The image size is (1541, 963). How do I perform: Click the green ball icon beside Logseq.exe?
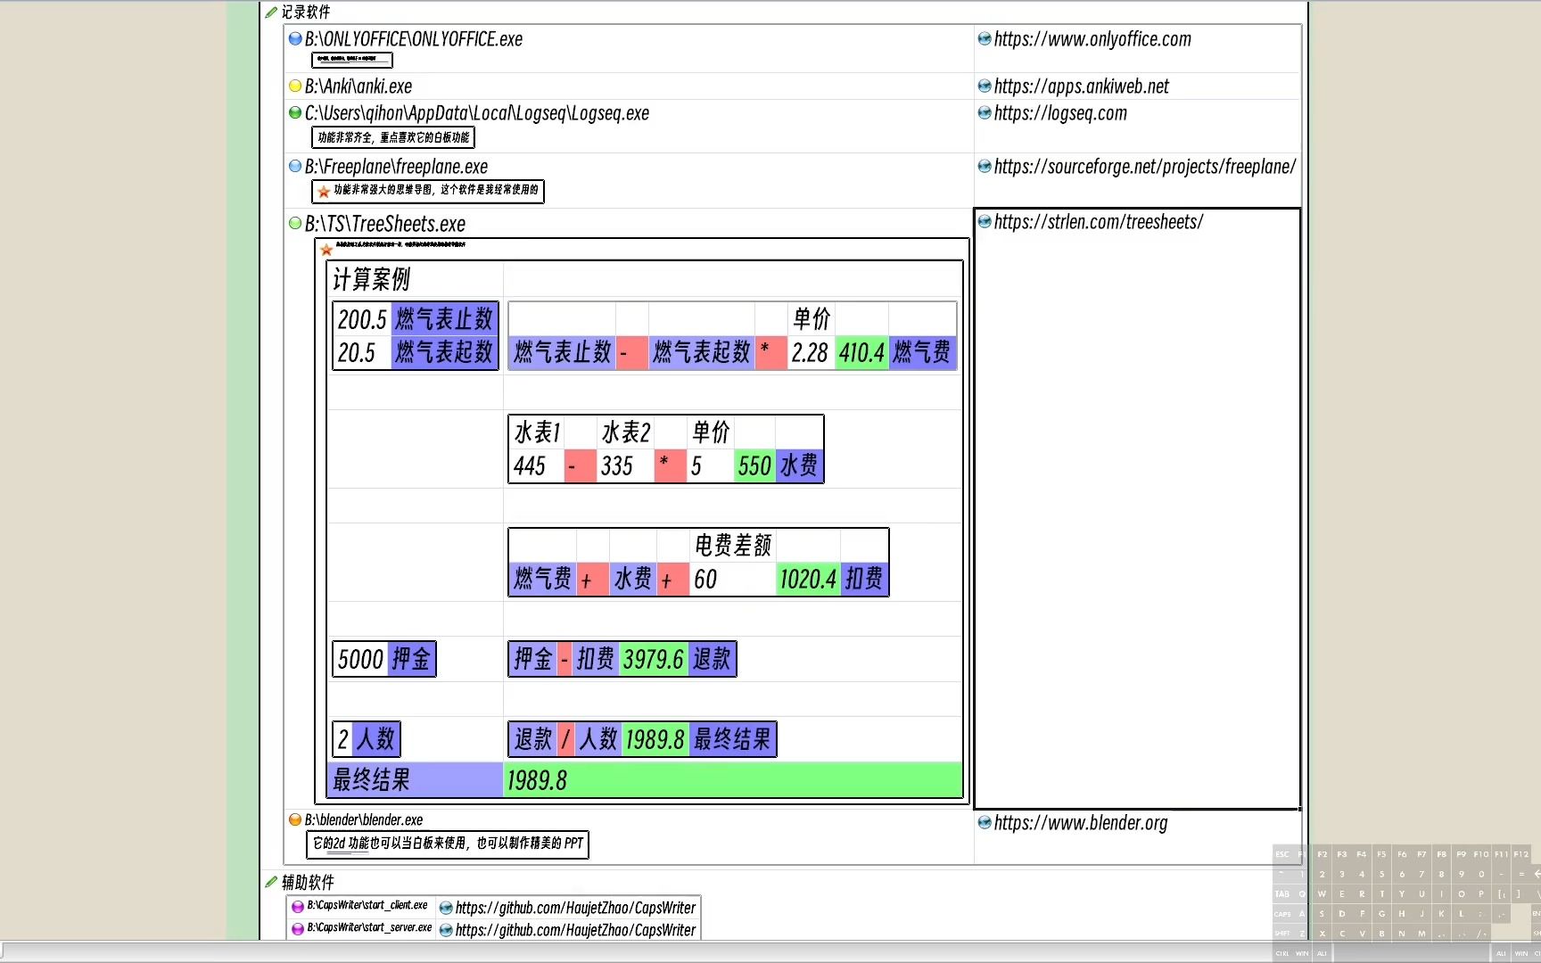coord(295,112)
